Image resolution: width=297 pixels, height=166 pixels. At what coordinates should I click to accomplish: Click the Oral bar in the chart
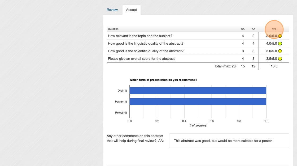coord(198,91)
